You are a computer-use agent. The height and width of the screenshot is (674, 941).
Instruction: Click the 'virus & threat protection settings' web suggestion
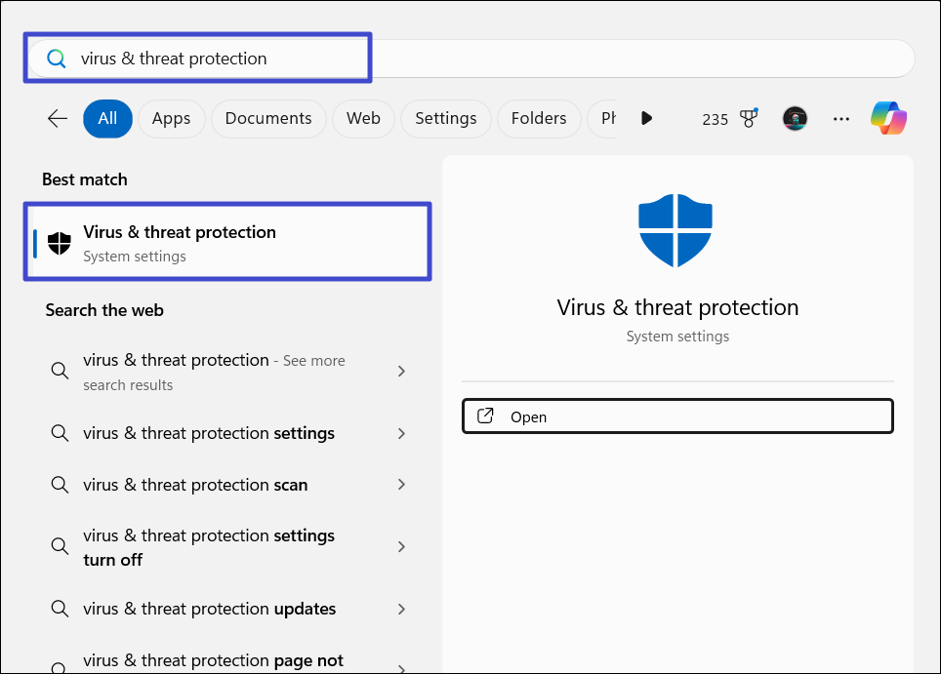click(x=209, y=433)
